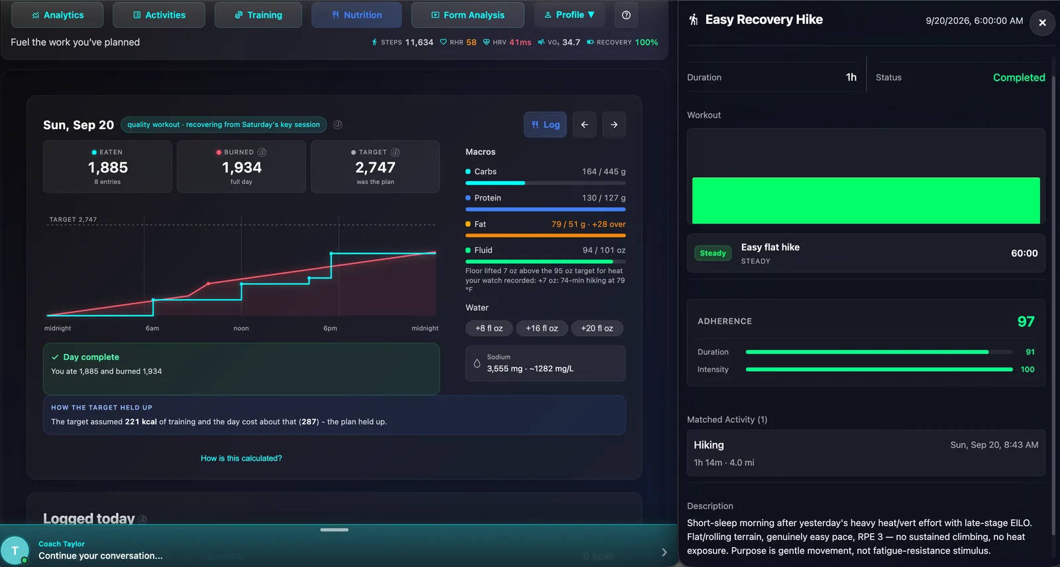
Task: Go to next day arrow
Action: pos(614,124)
